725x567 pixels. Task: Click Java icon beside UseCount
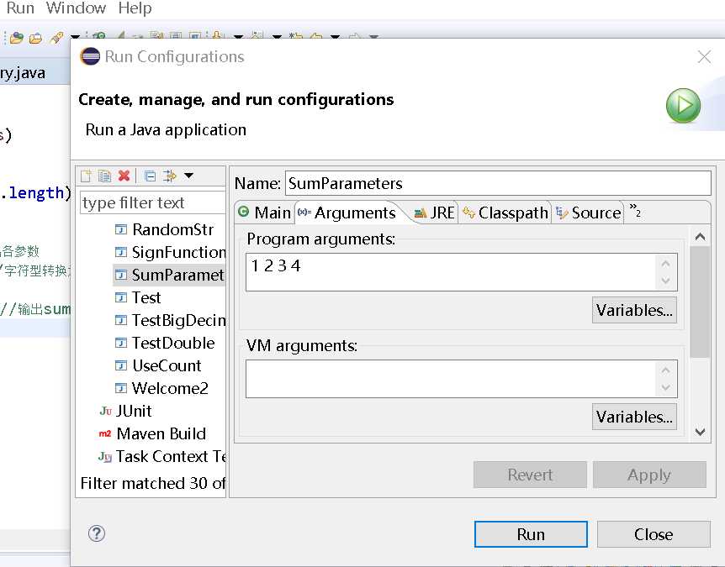[120, 365]
